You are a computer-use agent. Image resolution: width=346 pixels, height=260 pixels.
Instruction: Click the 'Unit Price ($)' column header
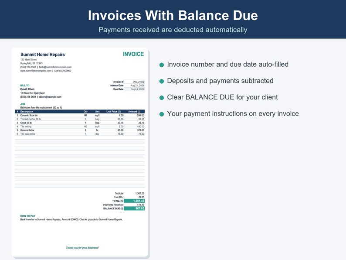pyautogui.click(x=113, y=112)
